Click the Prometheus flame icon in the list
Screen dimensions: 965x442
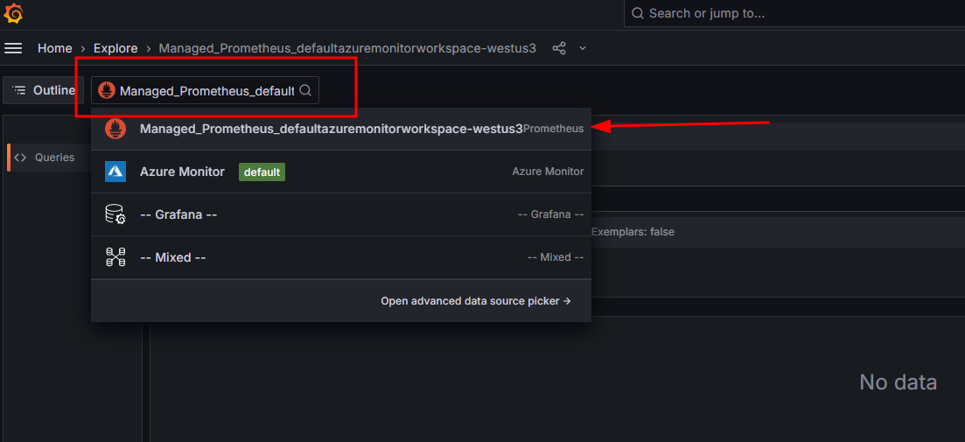(115, 129)
